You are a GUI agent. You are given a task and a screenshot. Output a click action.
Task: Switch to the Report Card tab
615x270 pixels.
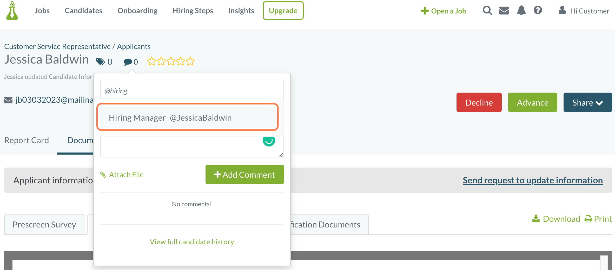coord(27,140)
